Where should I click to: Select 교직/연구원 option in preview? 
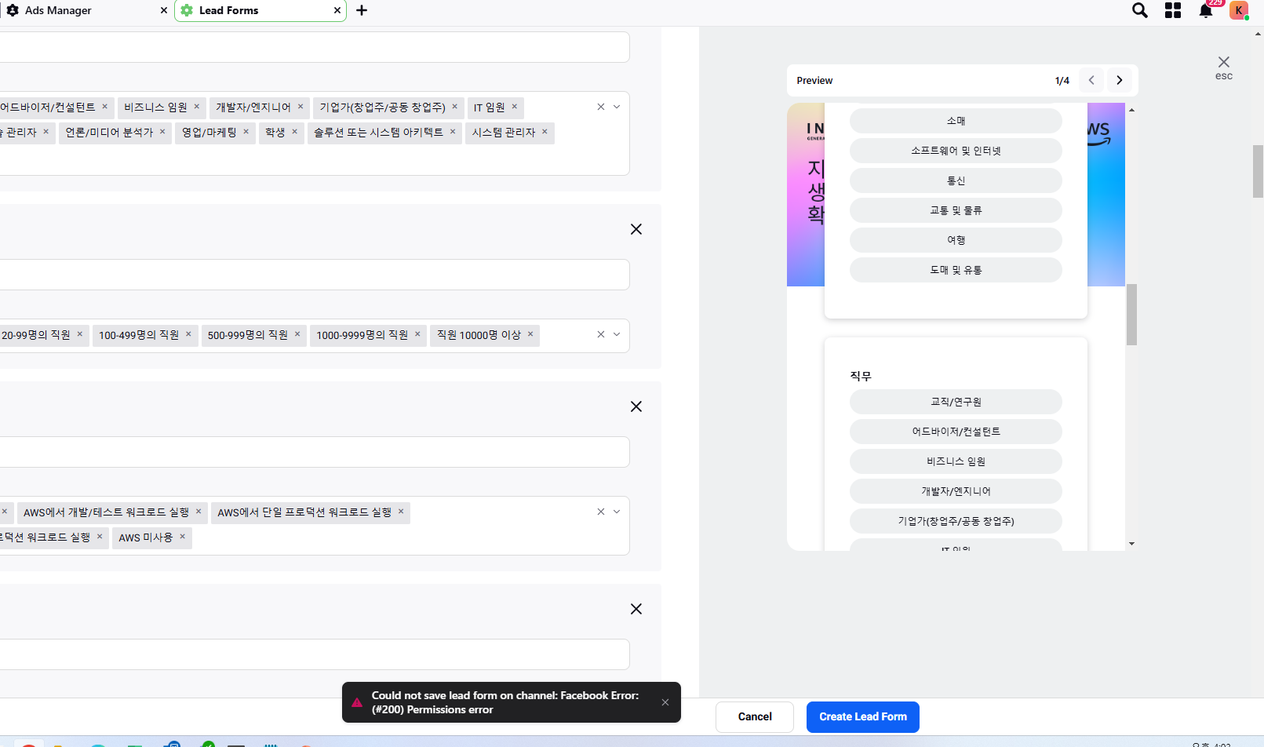pyautogui.click(x=956, y=402)
